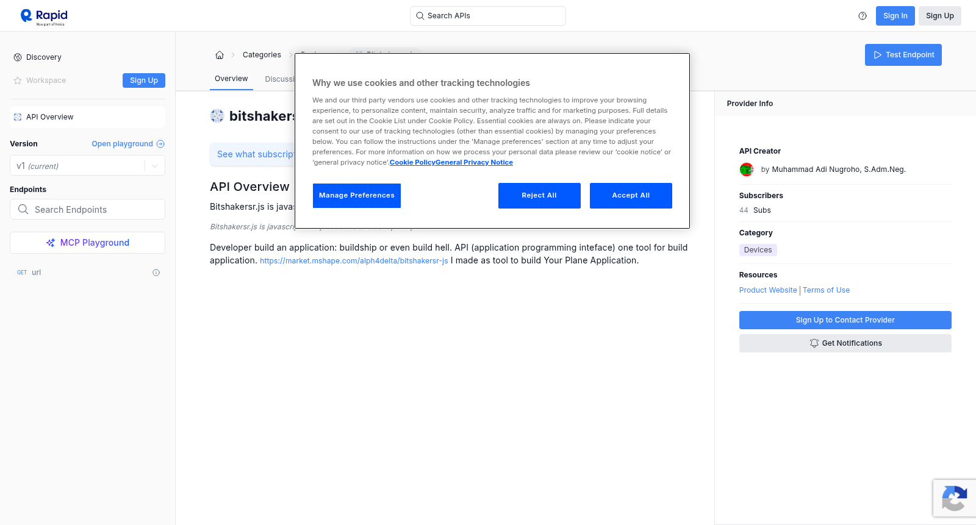Screen dimensions: 976x525
Task: Click the reCAPTCHA badge
Action: 955,498
